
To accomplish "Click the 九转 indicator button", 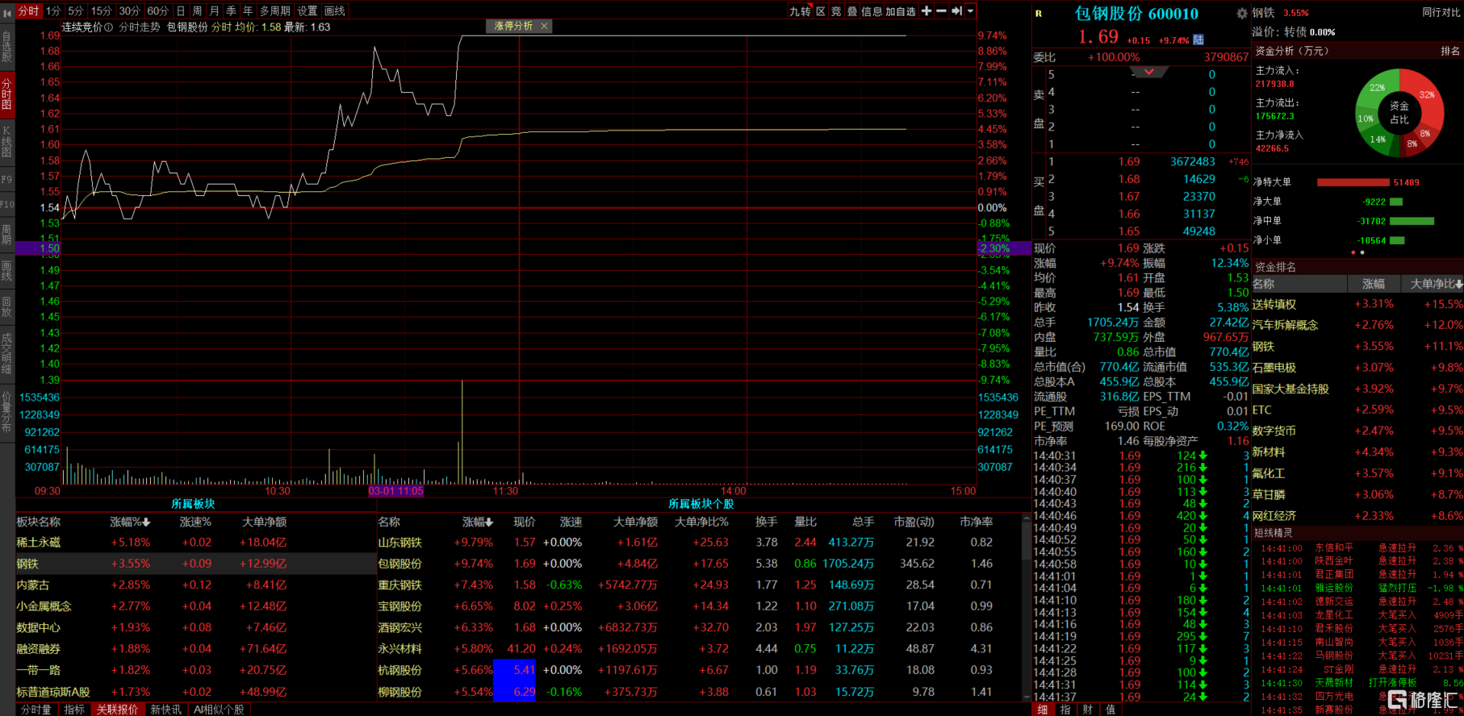I will coord(800,11).
